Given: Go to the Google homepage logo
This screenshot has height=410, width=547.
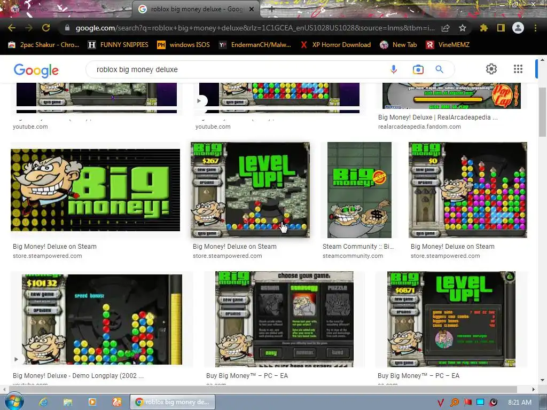Looking at the screenshot, I should (x=36, y=70).
